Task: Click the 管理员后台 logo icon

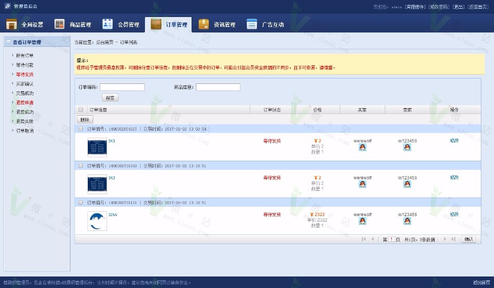Action: point(8,6)
